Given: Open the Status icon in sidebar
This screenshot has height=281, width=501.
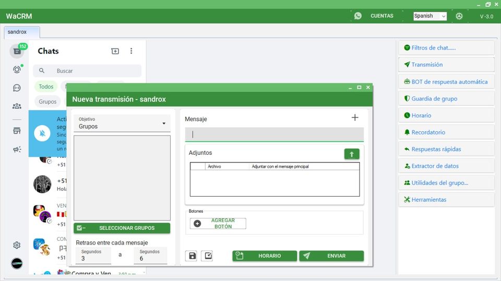Looking at the screenshot, I should (17, 69).
